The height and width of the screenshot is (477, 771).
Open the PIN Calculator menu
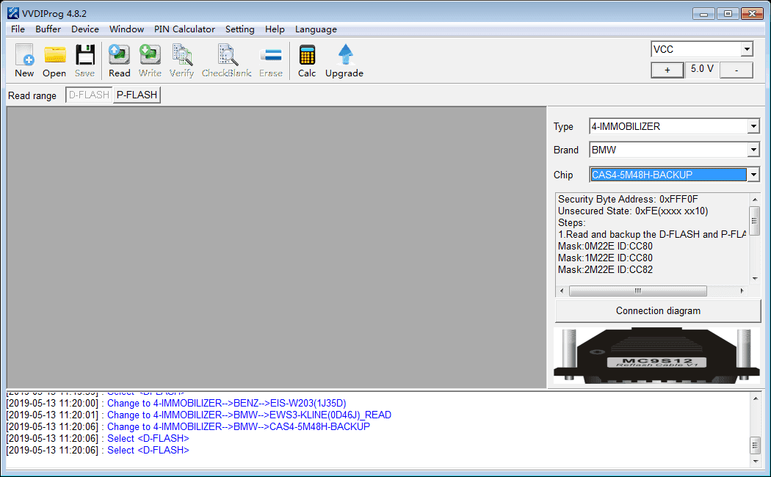point(184,29)
